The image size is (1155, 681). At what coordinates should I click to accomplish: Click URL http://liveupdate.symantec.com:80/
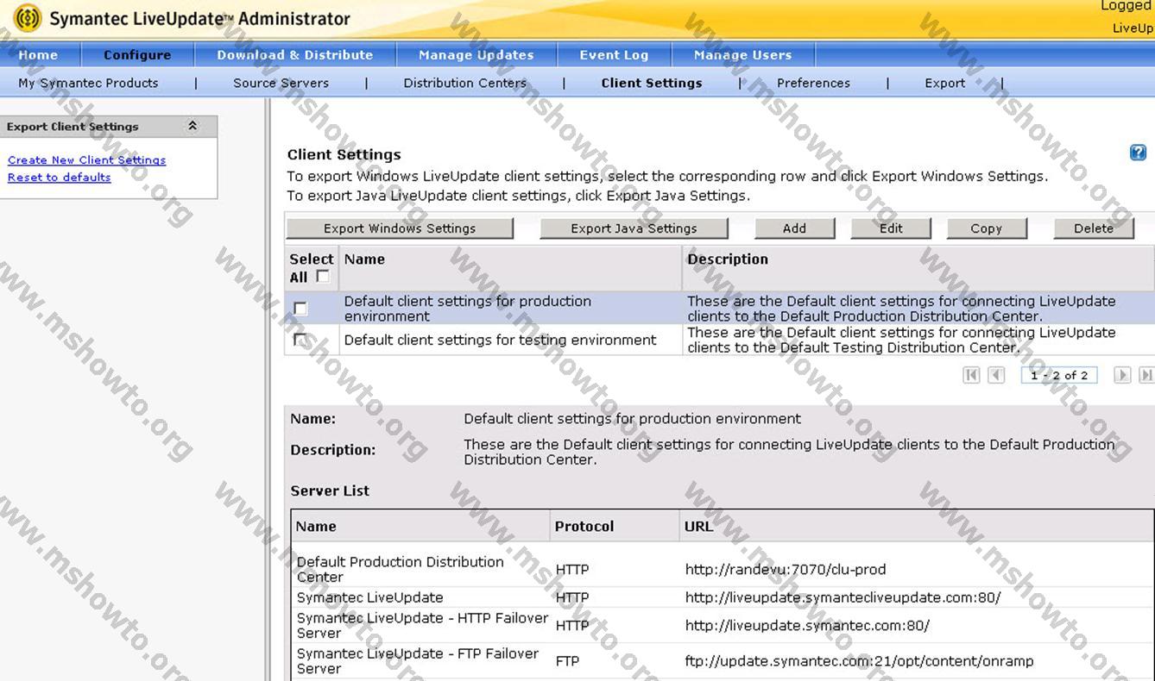point(807,626)
